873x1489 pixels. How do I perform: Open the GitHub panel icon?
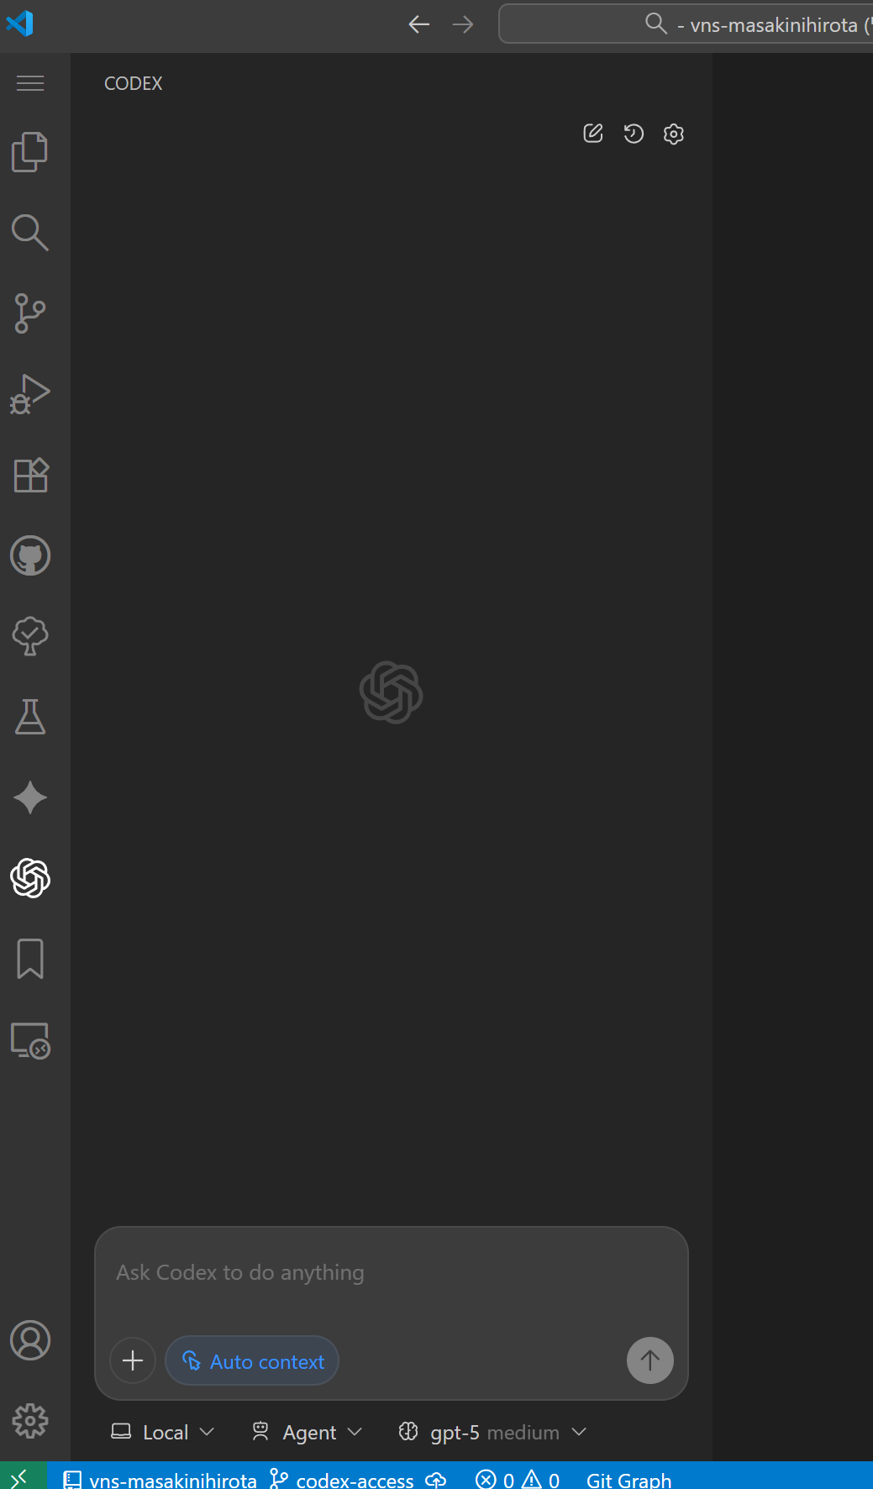click(x=30, y=555)
